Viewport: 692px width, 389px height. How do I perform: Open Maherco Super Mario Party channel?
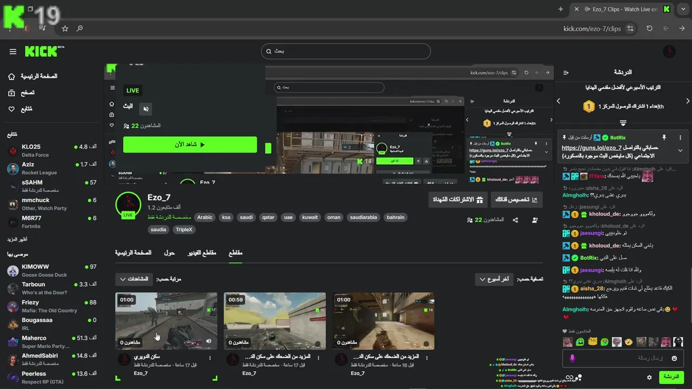click(51, 342)
